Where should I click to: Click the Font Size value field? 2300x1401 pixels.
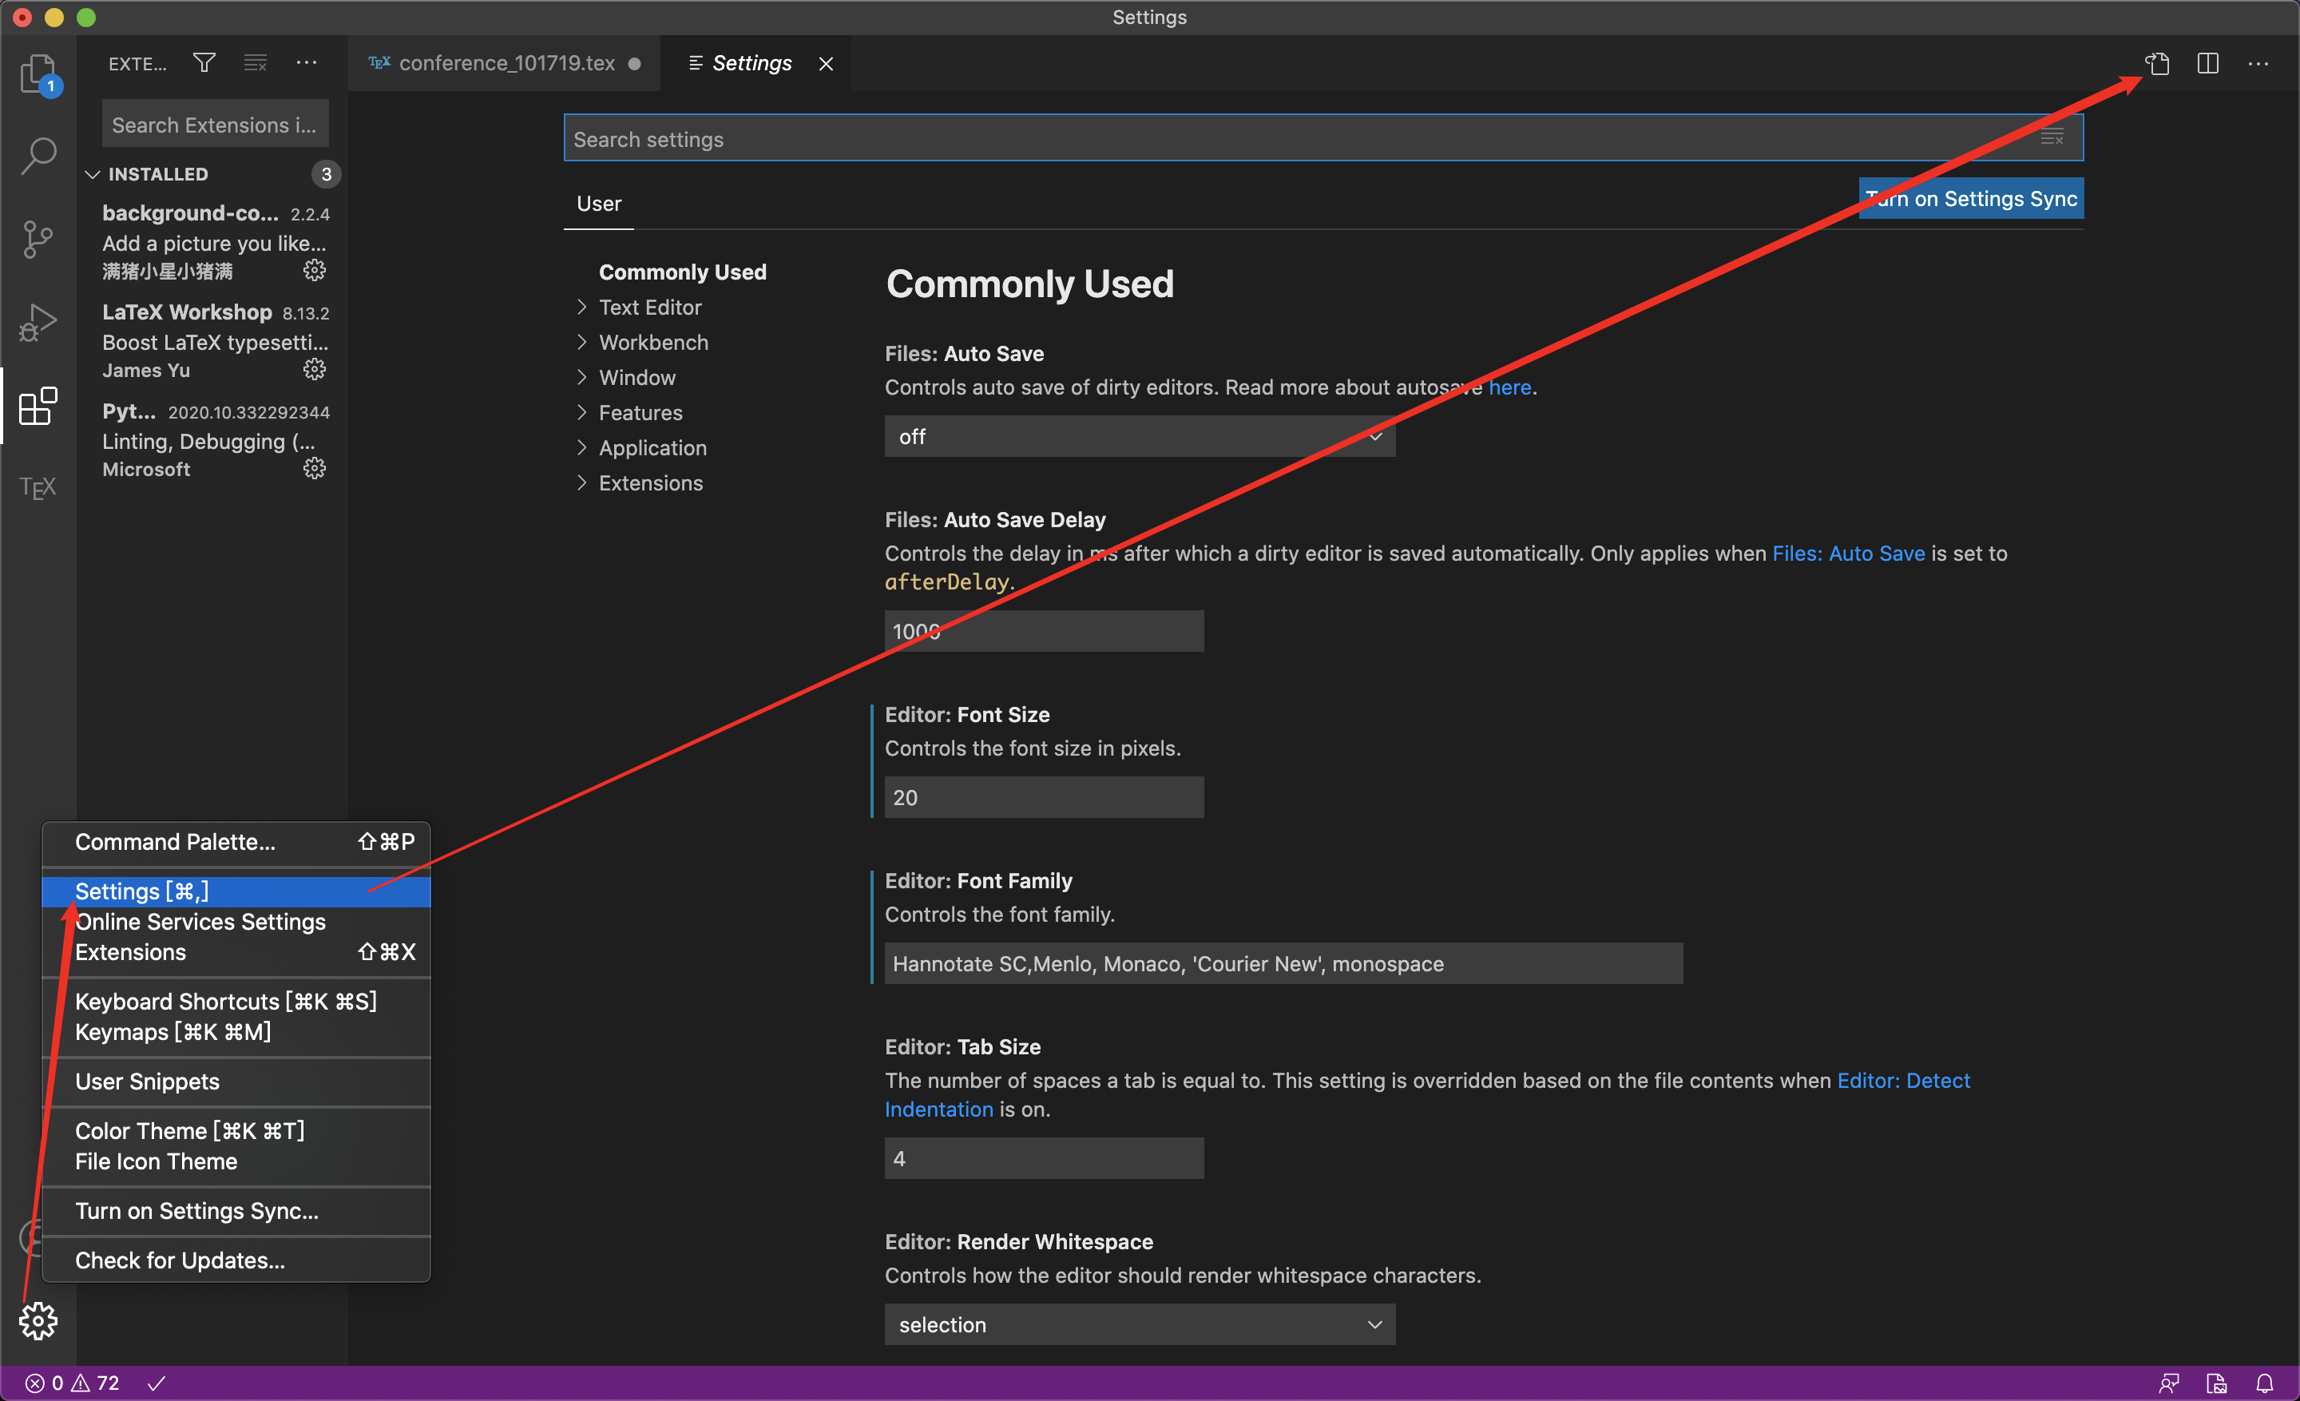tap(1044, 797)
